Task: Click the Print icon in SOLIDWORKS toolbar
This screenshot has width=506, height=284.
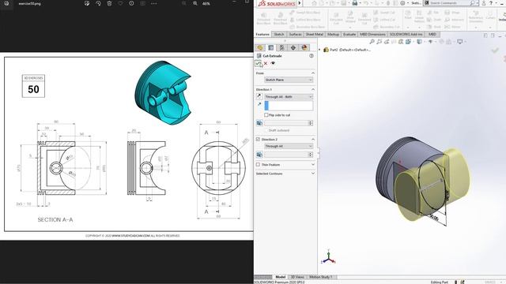Action: [x=355, y=3]
